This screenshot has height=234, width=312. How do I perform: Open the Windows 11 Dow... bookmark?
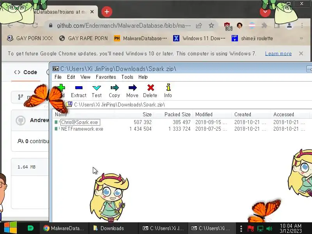(199, 38)
